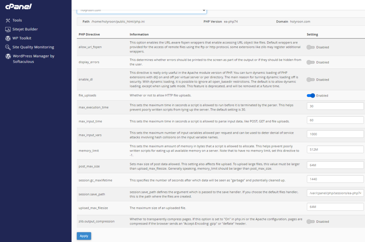Click the cPanel logo

point(19,6)
